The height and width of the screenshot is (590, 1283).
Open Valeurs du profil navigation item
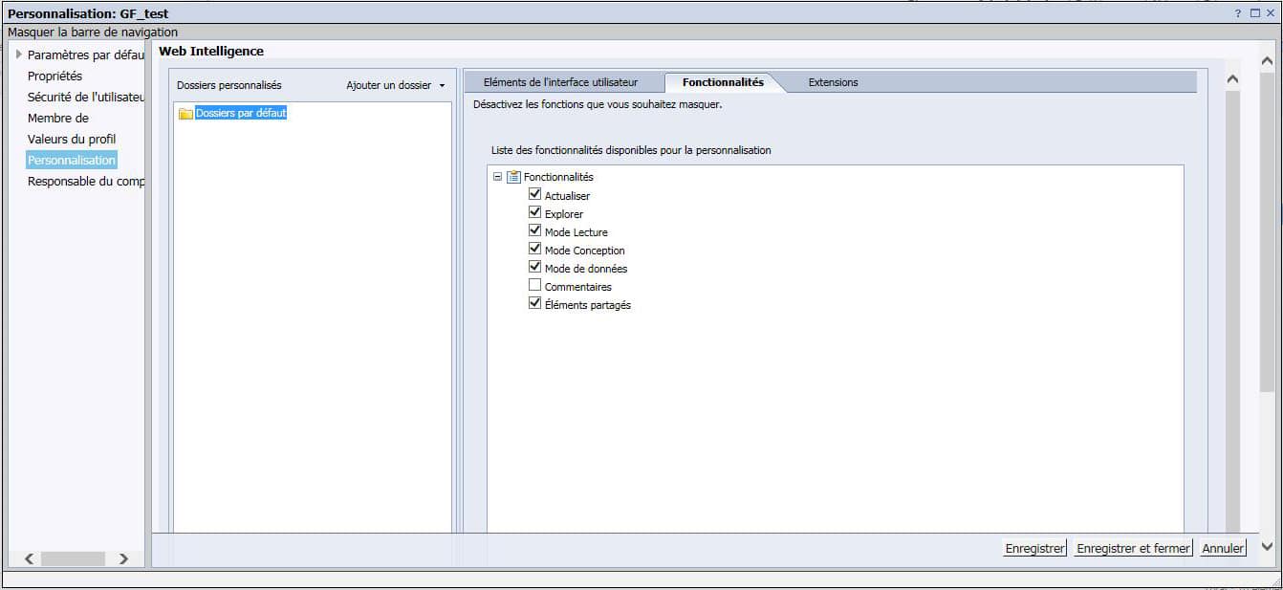point(72,140)
